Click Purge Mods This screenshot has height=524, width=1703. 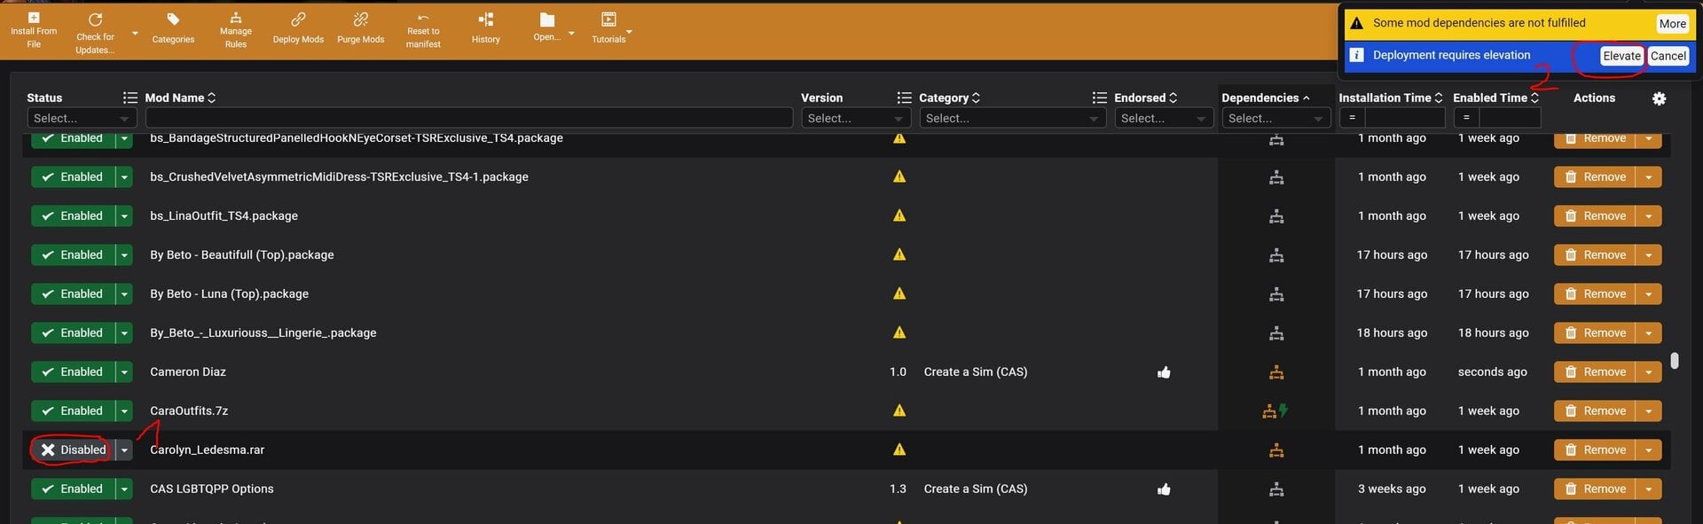(361, 29)
